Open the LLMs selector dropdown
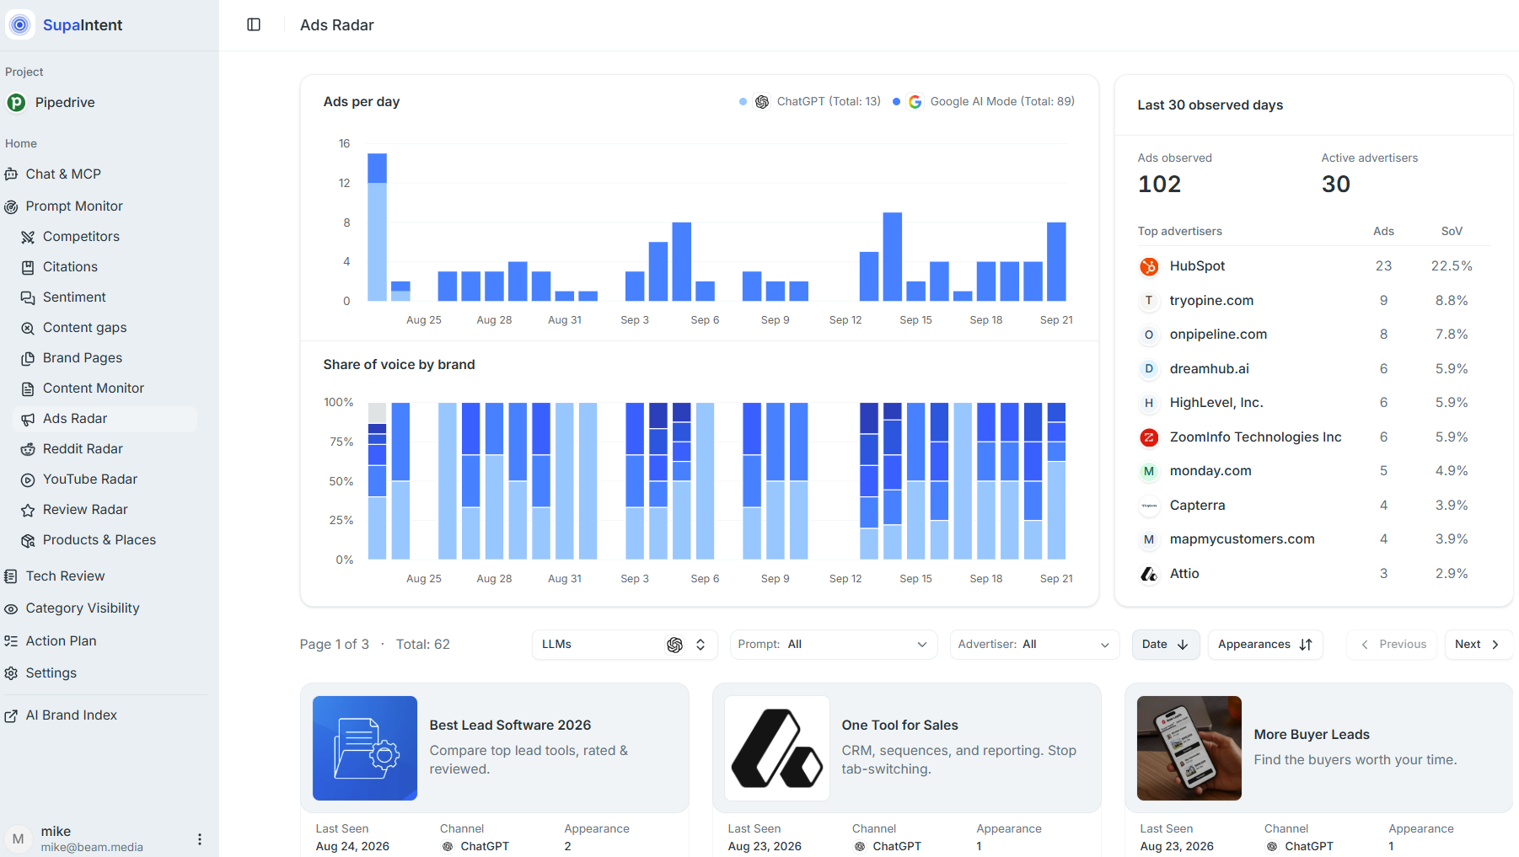 [625, 645]
